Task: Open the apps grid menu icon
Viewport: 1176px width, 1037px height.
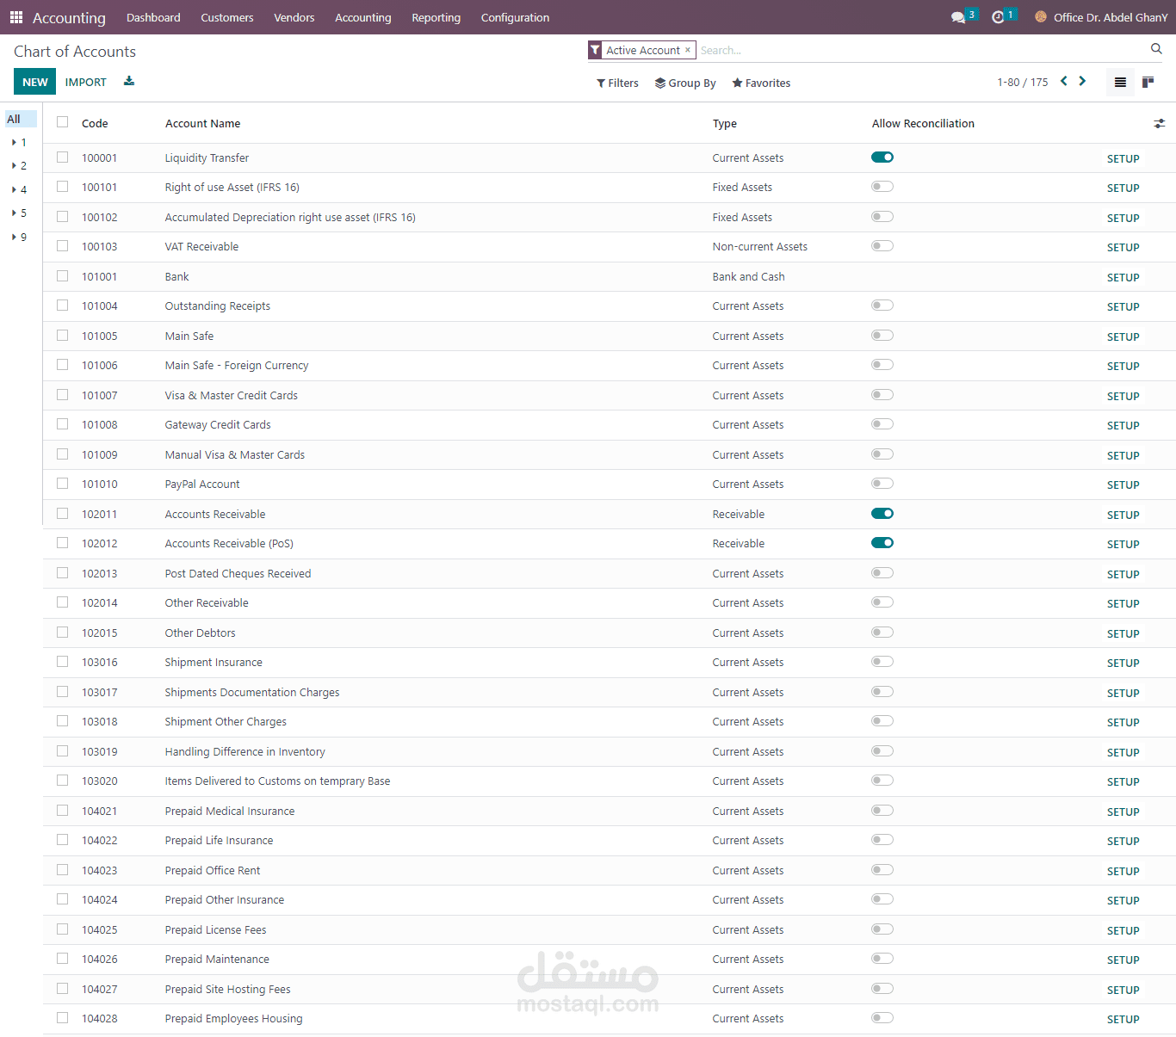Action: (16, 17)
